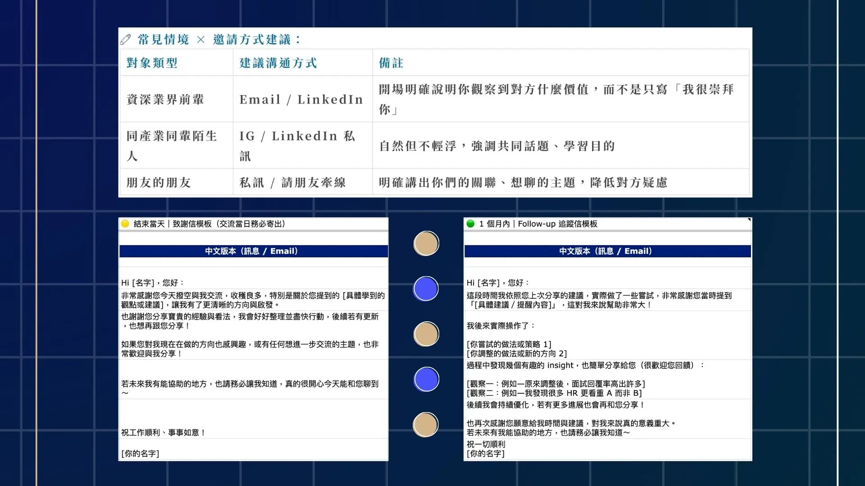865x486 pixels.
Task: Click the 對象類型 column header
Action: (x=152, y=63)
